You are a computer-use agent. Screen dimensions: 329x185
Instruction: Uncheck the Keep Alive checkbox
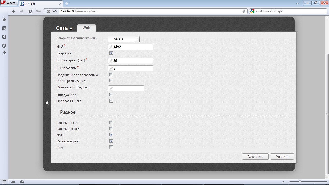click(111, 53)
